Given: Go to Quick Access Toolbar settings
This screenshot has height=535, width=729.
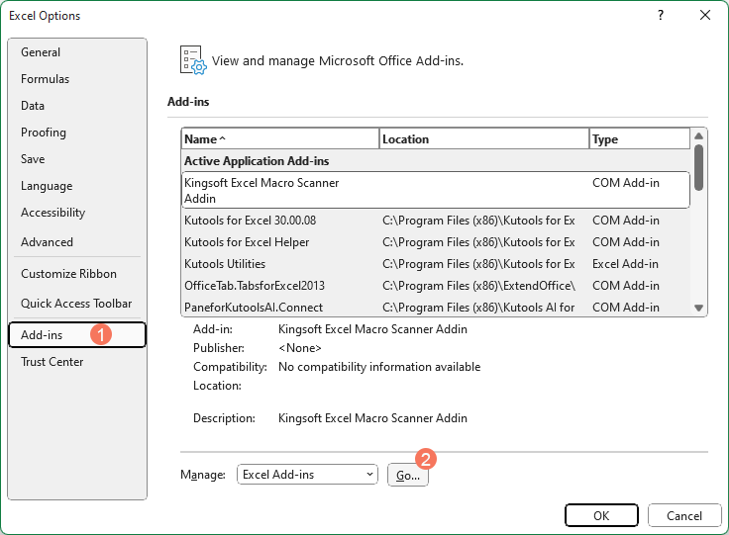Looking at the screenshot, I should [76, 304].
